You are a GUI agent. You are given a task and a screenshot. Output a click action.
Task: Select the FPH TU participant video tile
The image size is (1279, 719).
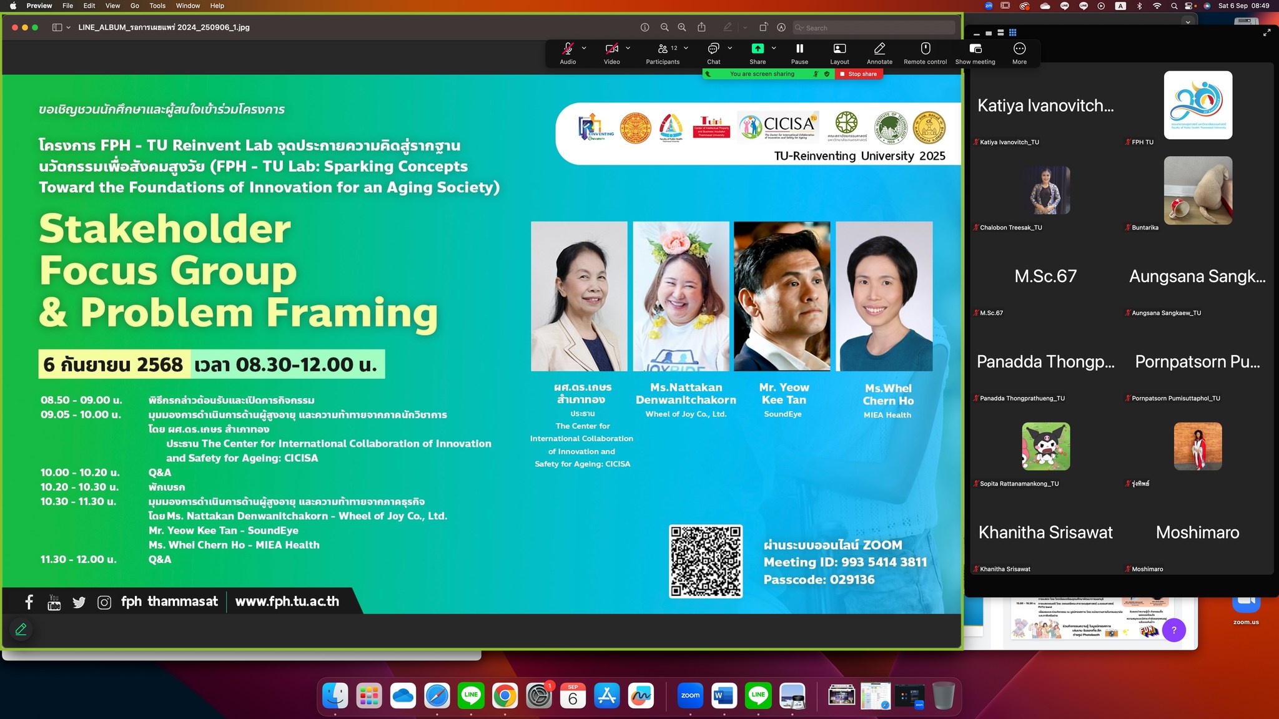(1198, 105)
